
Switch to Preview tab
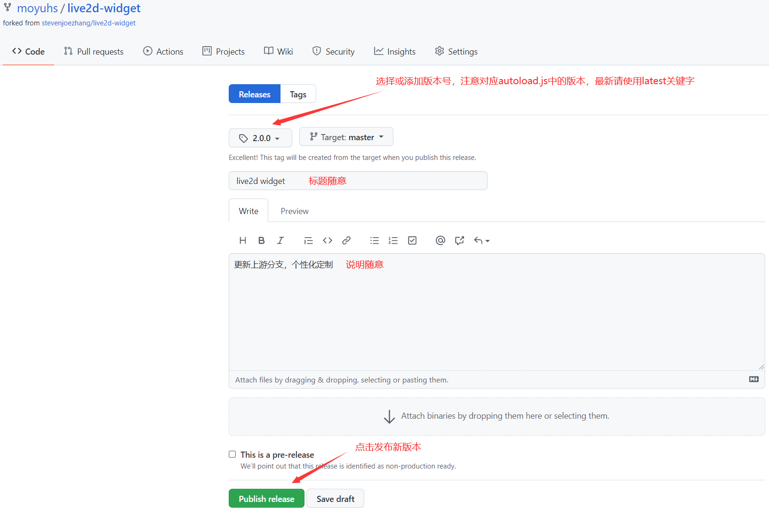click(x=295, y=211)
